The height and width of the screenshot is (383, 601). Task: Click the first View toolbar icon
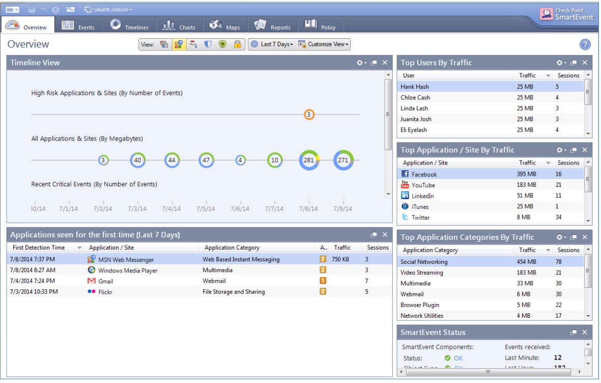(x=164, y=44)
